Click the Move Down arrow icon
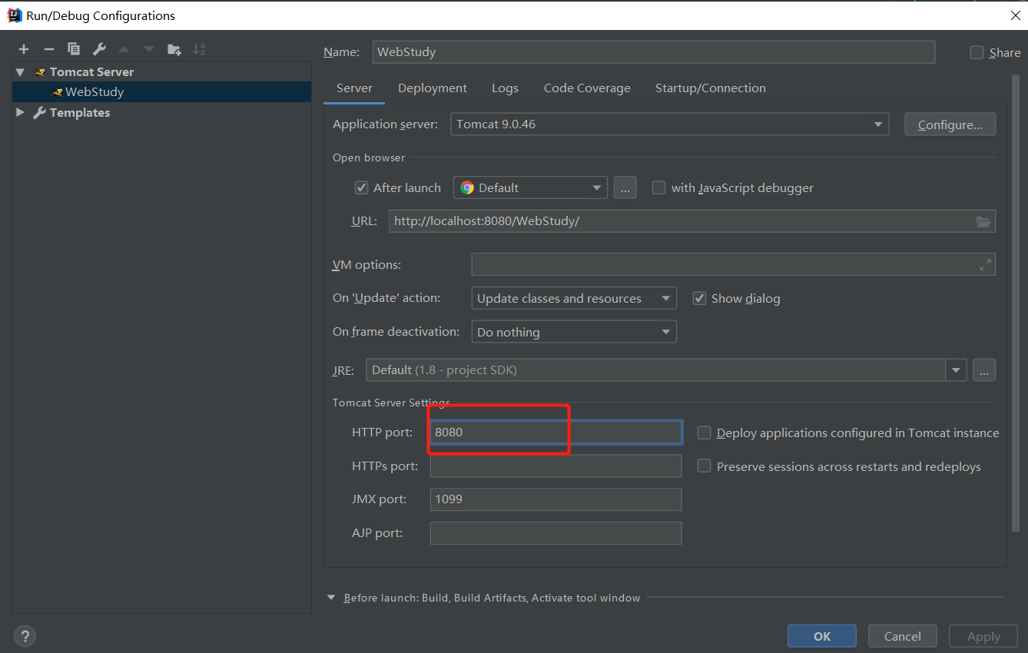Viewport: 1028px width, 653px height. [149, 49]
